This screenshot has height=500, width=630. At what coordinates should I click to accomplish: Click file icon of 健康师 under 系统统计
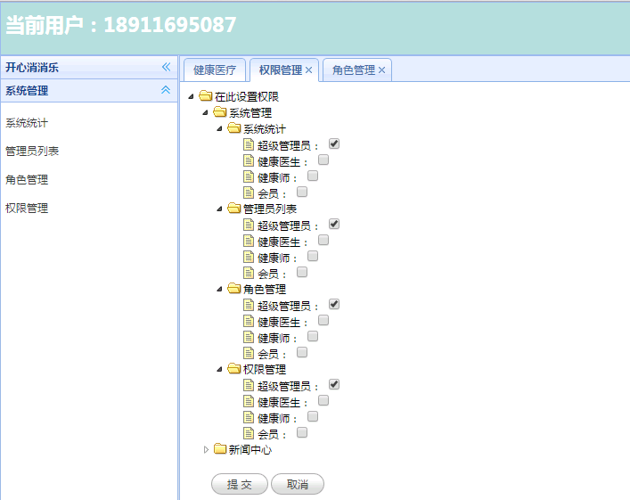pyautogui.click(x=249, y=176)
